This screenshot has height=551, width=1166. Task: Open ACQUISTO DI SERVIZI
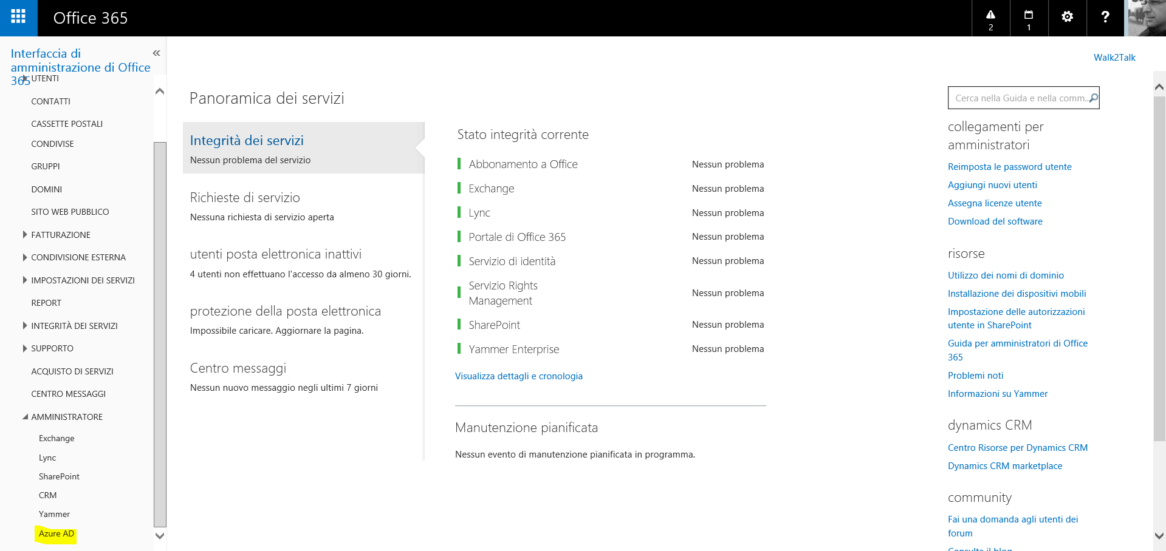click(x=72, y=371)
